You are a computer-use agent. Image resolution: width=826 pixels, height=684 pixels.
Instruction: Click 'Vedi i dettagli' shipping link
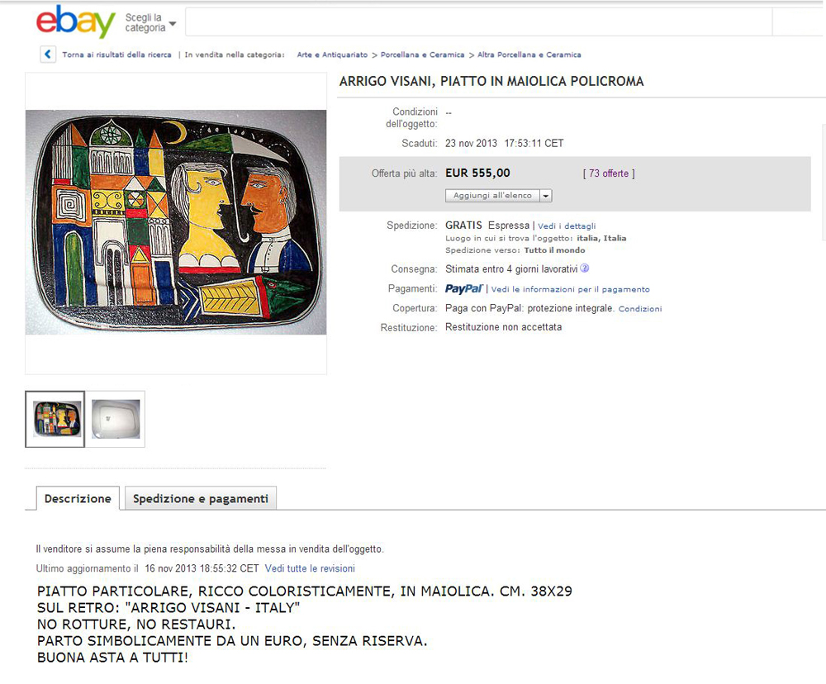567,226
